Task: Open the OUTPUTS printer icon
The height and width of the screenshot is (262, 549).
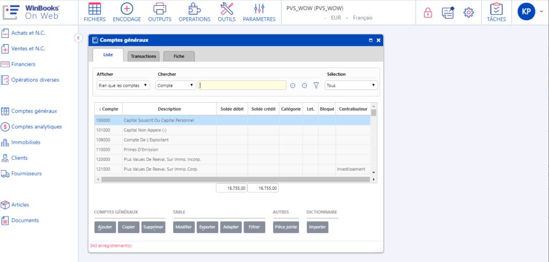Action: pyautogui.click(x=160, y=9)
